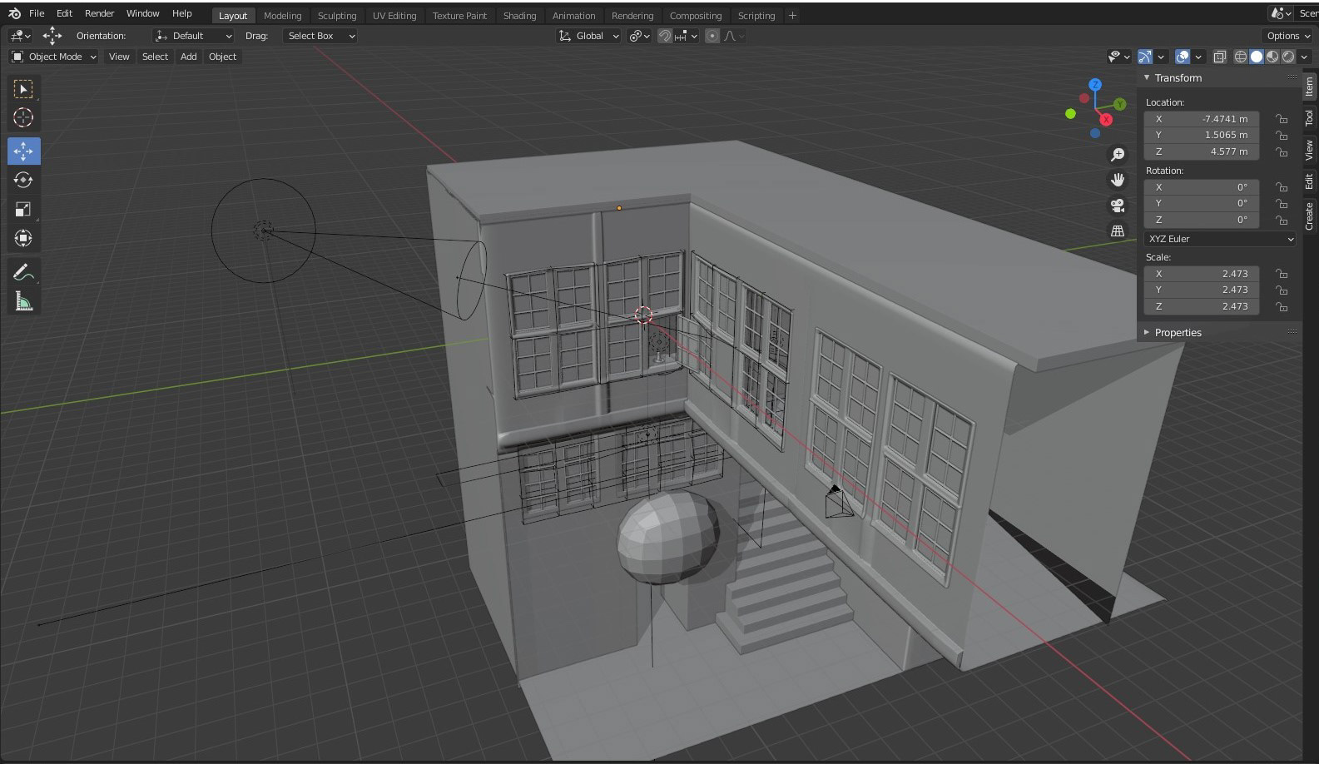Click the Zoom view magnifier icon
Viewport: 1319px width, 764px height.
pyautogui.click(x=1118, y=155)
